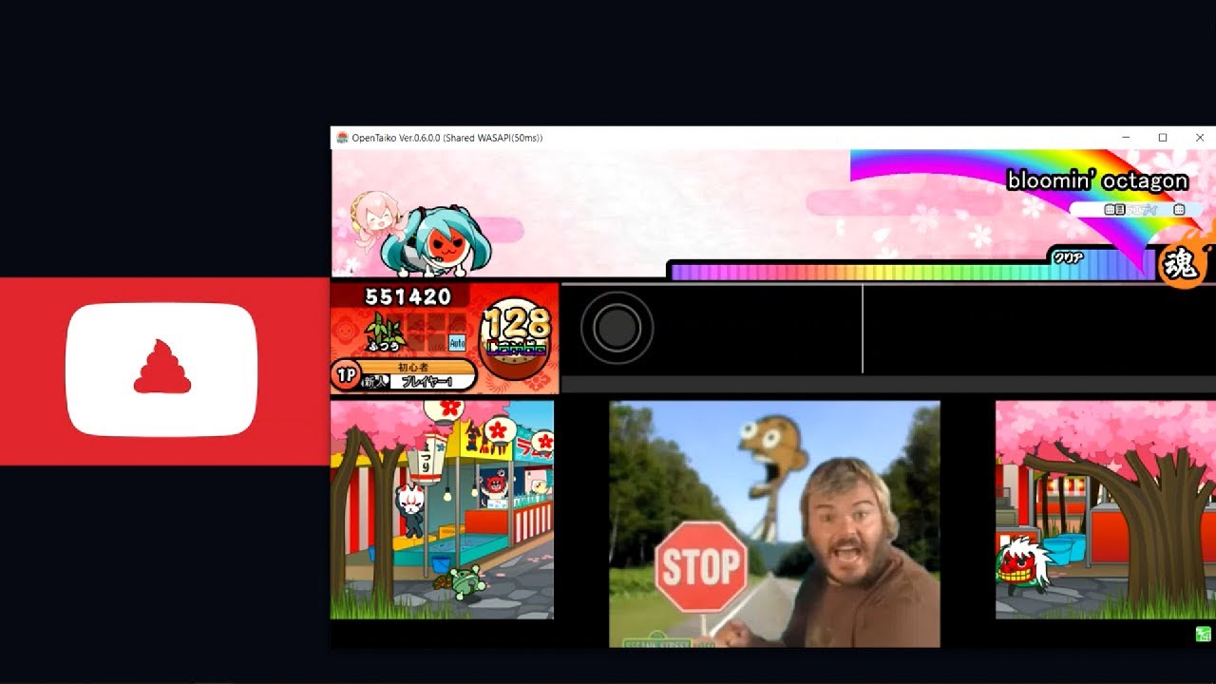Image resolution: width=1216 pixels, height=684 pixels.
Task: Maximize the OpenTaiko window
Action: tap(1163, 138)
